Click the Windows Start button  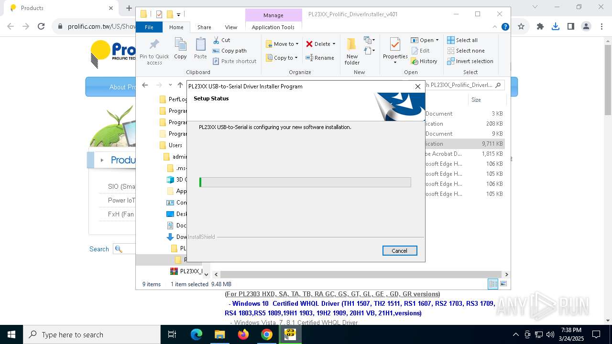(11, 334)
